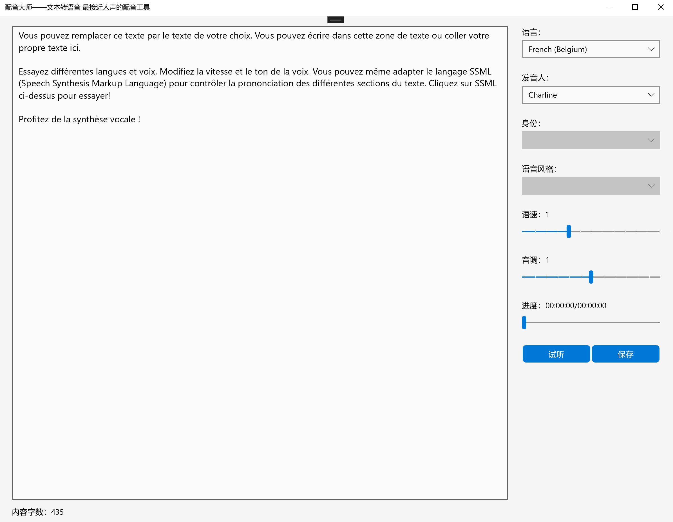Click the 音调 pitch slider thumb

[x=591, y=277]
